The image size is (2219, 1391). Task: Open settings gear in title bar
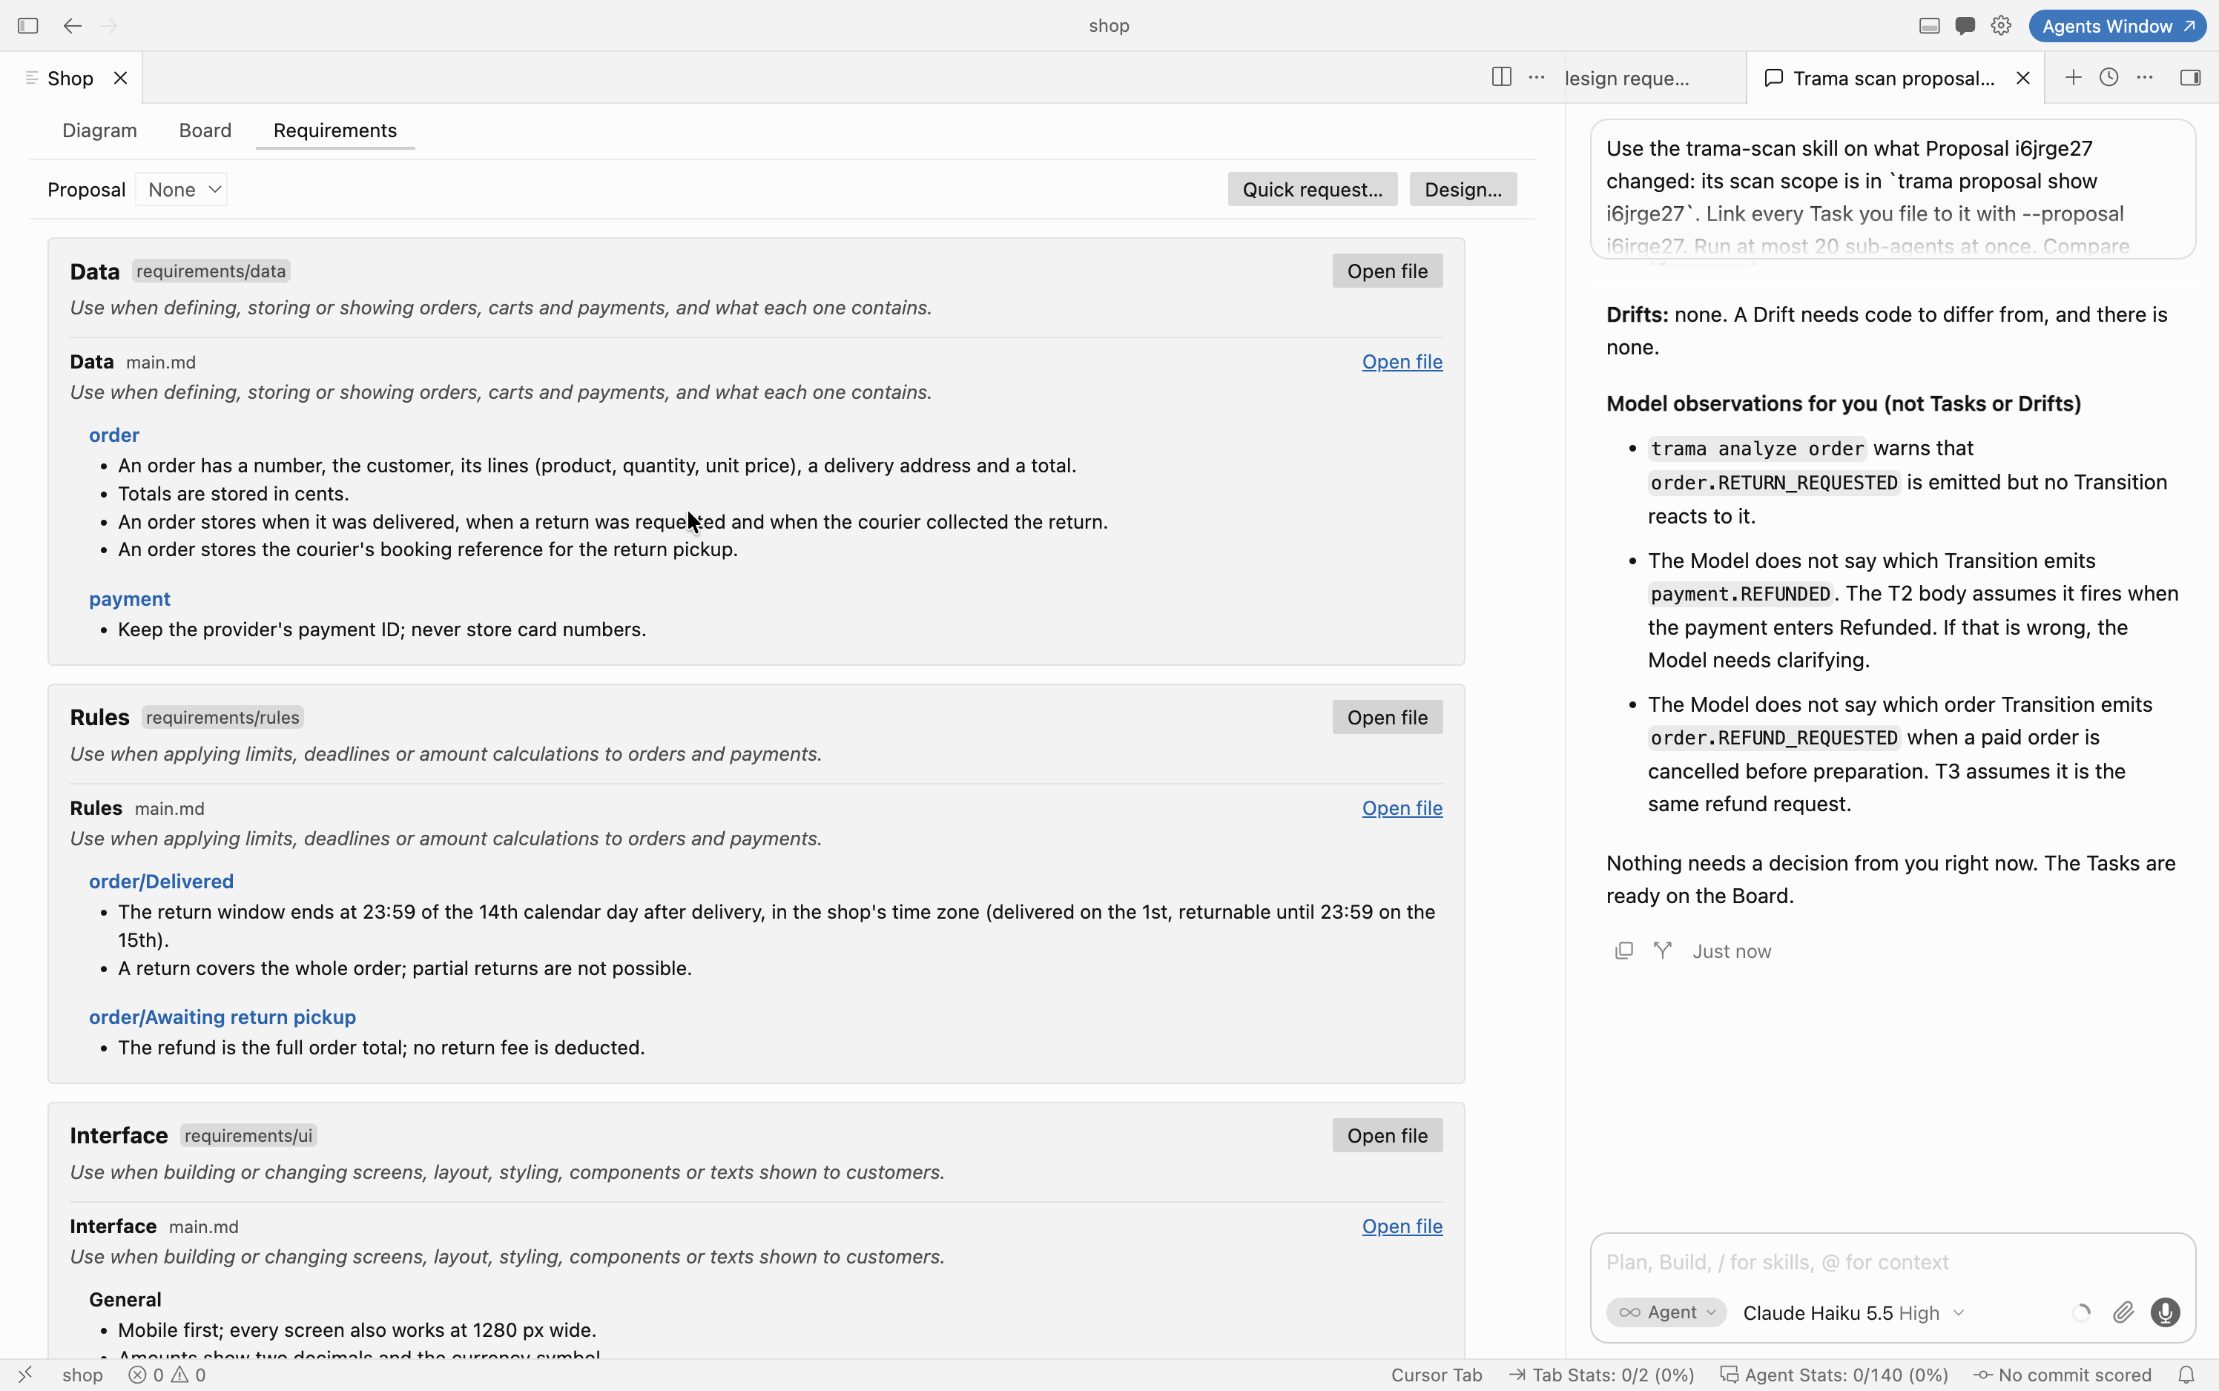2001,26
